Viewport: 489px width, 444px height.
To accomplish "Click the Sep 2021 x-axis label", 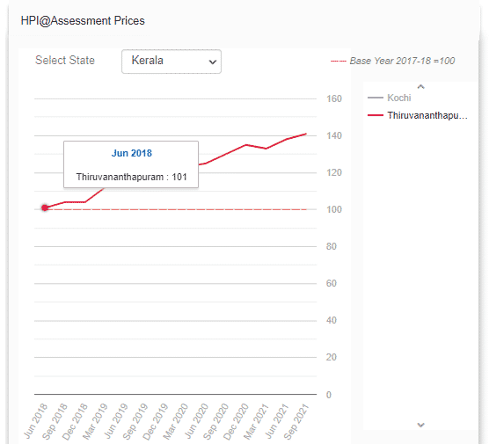I will point(296,421).
